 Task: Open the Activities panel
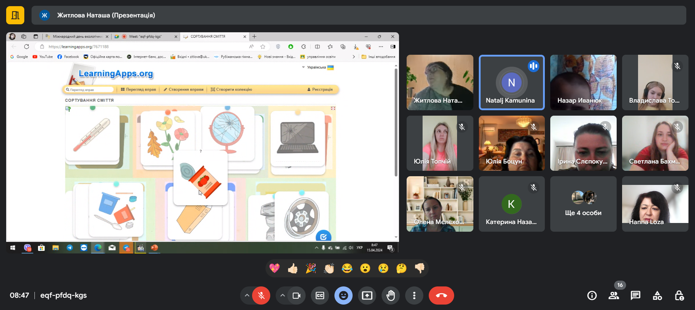(x=657, y=295)
